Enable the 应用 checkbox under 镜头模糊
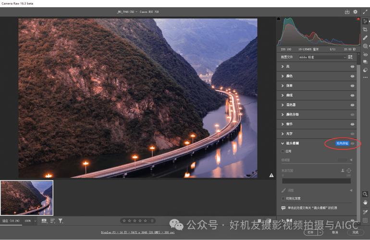The image size is (370, 240). click(283, 151)
